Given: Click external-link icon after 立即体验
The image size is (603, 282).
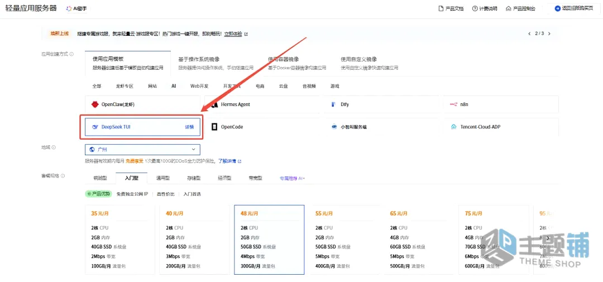Looking at the screenshot, I should coord(246,34).
